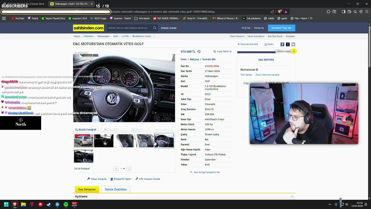Screen dimensions: 371x209
Task: Select Büyük Fotoğraf view tab
Action: coord(86,129)
